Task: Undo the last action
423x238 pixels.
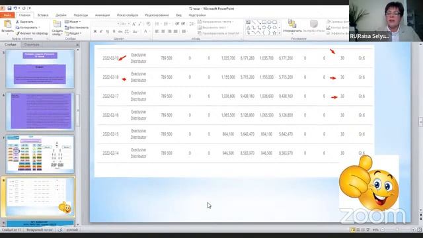Action: pyautogui.click(x=15, y=9)
